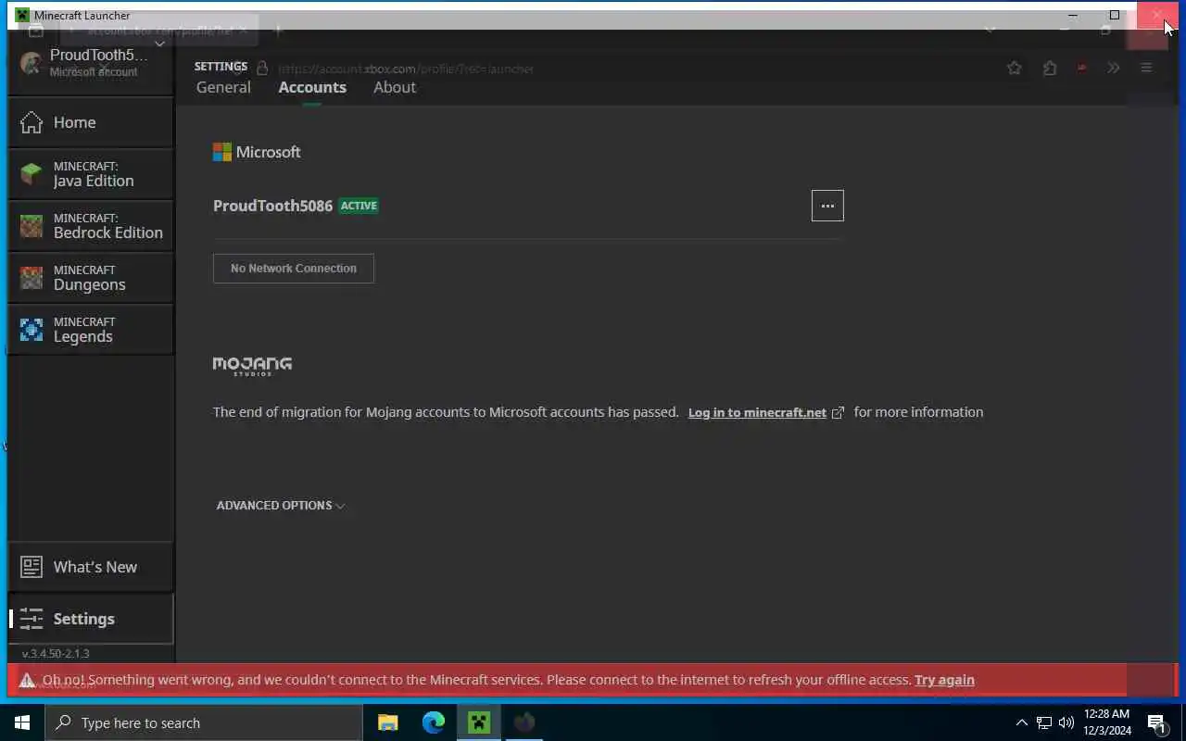Maximize the Minecraft Launcher window
The height and width of the screenshot is (741, 1186).
[x=1115, y=15]
